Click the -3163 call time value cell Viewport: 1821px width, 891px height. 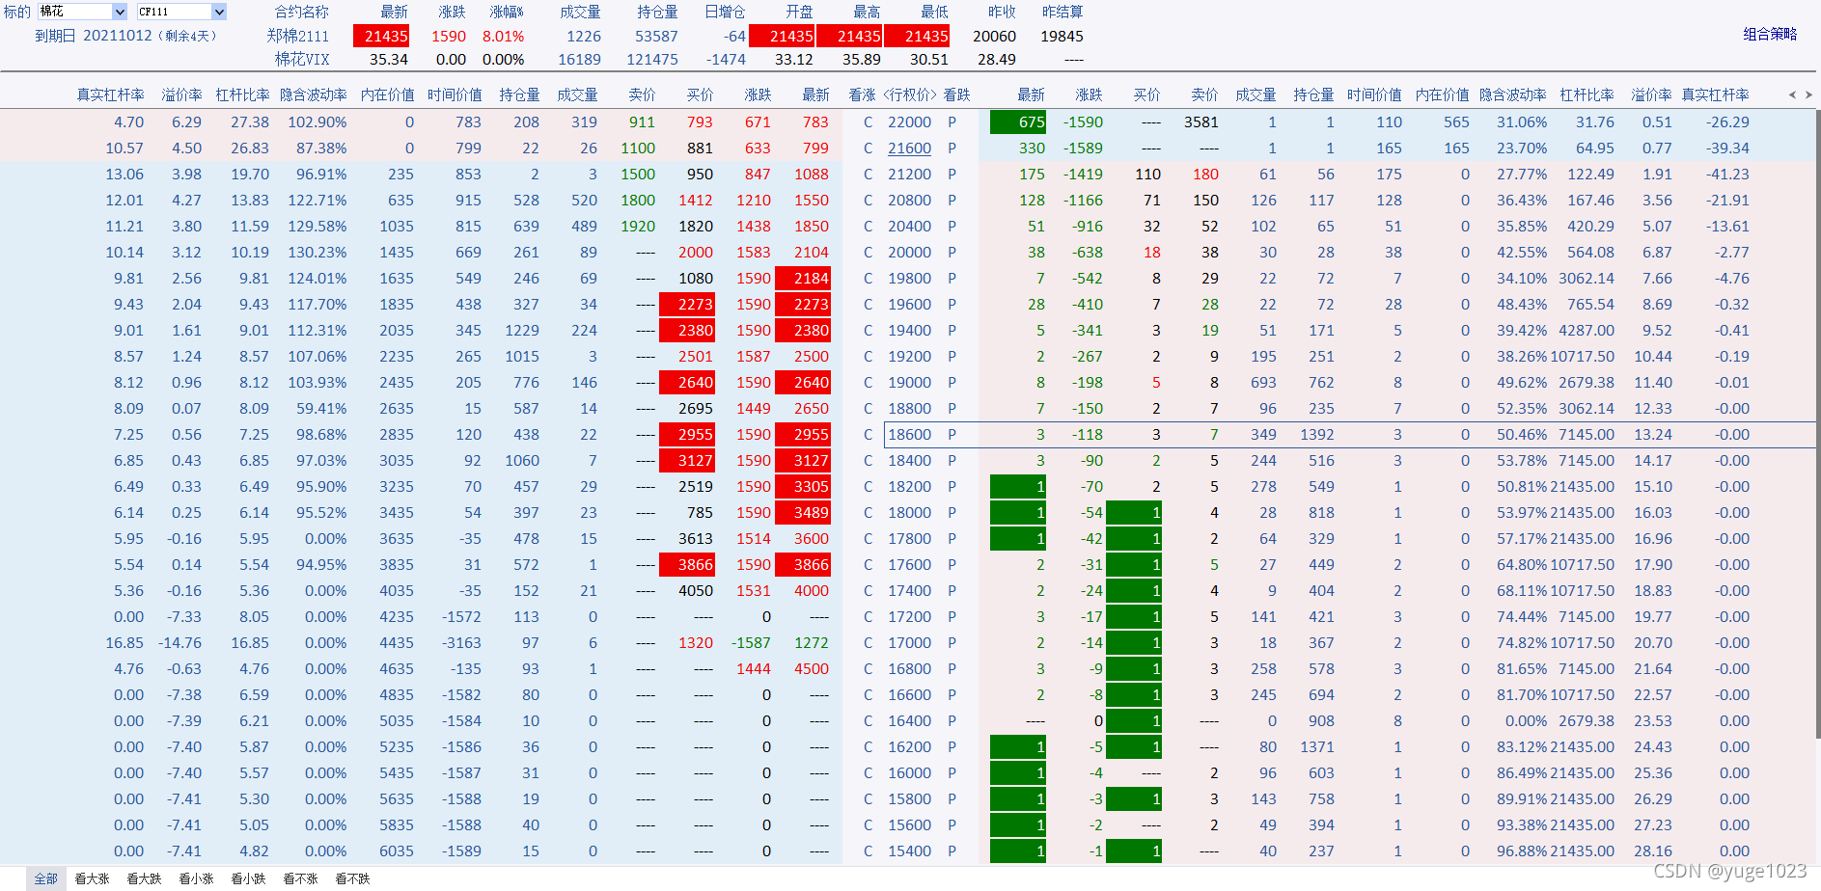(461, 643)
